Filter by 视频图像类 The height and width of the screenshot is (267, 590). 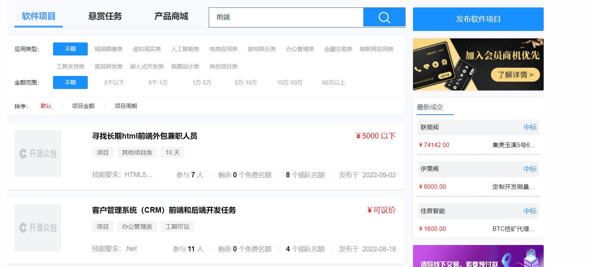pyautogui.click(x=109, y=49)
